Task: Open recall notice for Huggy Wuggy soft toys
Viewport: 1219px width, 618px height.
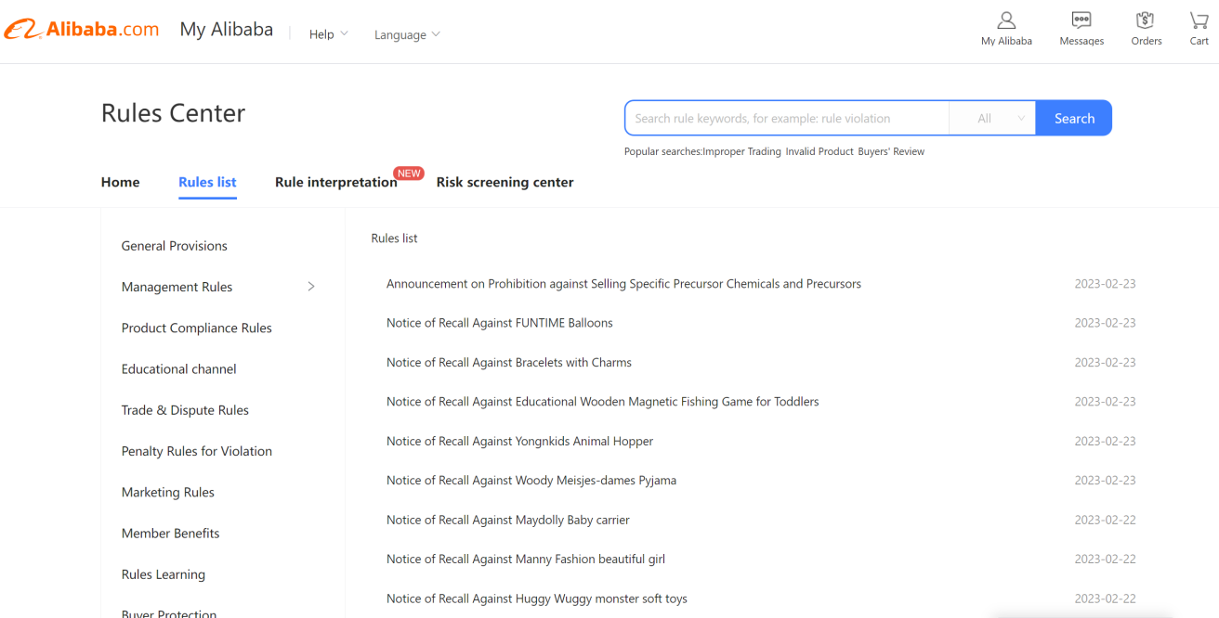Action: click(536, 599)
